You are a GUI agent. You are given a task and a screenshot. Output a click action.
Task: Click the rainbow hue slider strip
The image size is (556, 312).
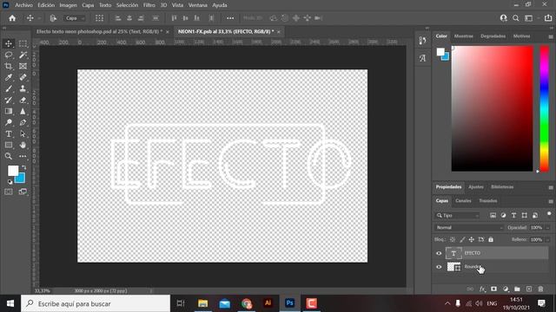(x=545, y=108)
